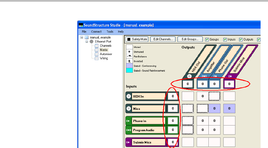Screen dimensions: 268x148
Task: Click the HDX Out output chevron icon
Action: 189,76
